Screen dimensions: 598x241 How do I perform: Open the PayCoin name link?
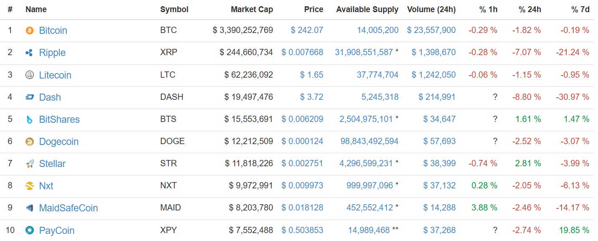[x=57, y=230]
